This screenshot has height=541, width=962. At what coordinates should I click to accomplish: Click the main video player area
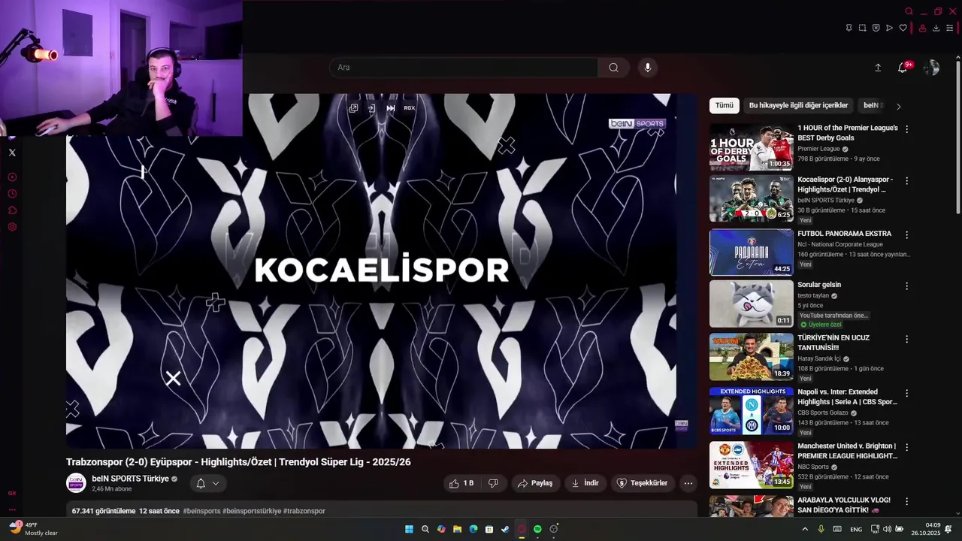pos(382,270)
